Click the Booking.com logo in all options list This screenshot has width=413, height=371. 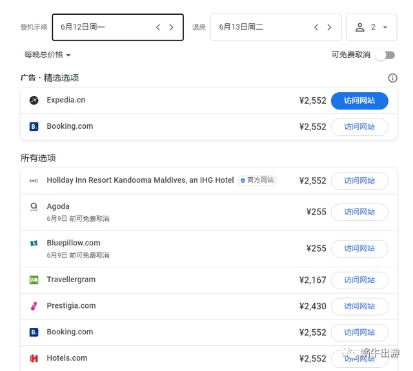(34, 332)
